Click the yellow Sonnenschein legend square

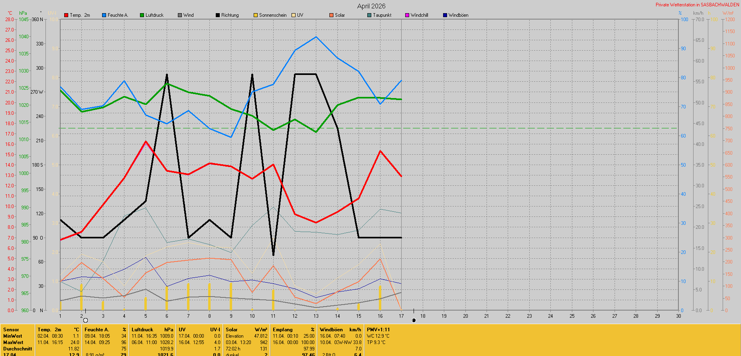coord(256,15)
